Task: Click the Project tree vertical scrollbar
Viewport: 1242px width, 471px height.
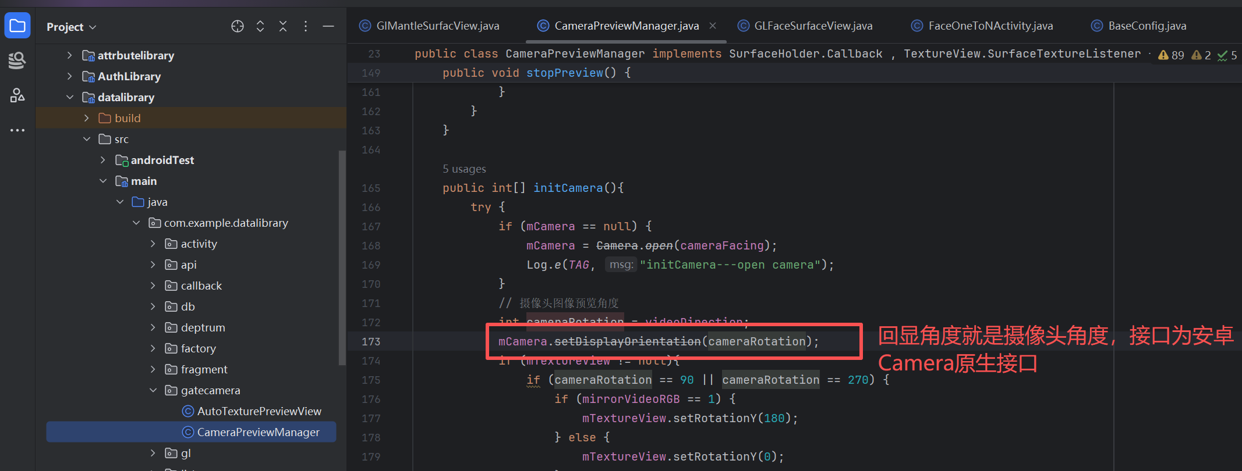Action: (342, 256)
